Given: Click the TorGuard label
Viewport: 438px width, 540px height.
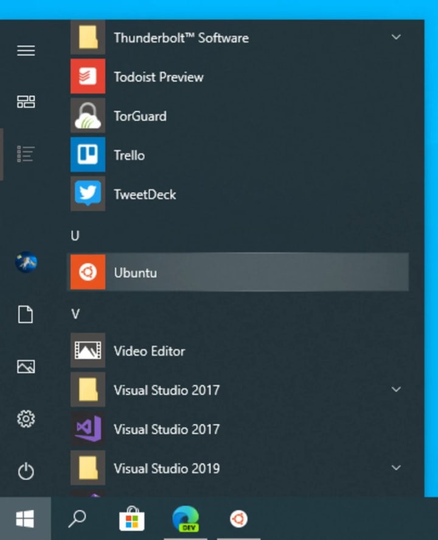Looking at the screenshot, I should pos(140,116).
